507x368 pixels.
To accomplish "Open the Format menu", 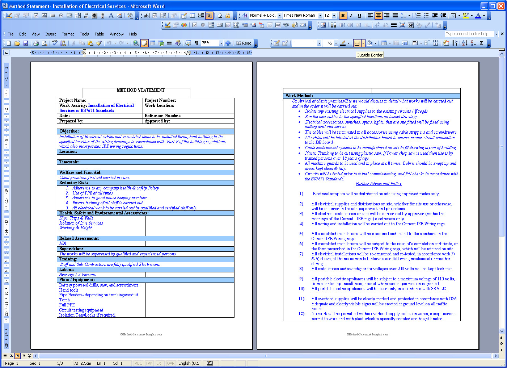I will pyautogui.click(x=67, y=34).
